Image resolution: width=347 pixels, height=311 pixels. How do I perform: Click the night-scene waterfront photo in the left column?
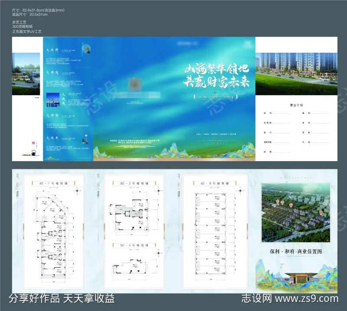pos(53,100)
